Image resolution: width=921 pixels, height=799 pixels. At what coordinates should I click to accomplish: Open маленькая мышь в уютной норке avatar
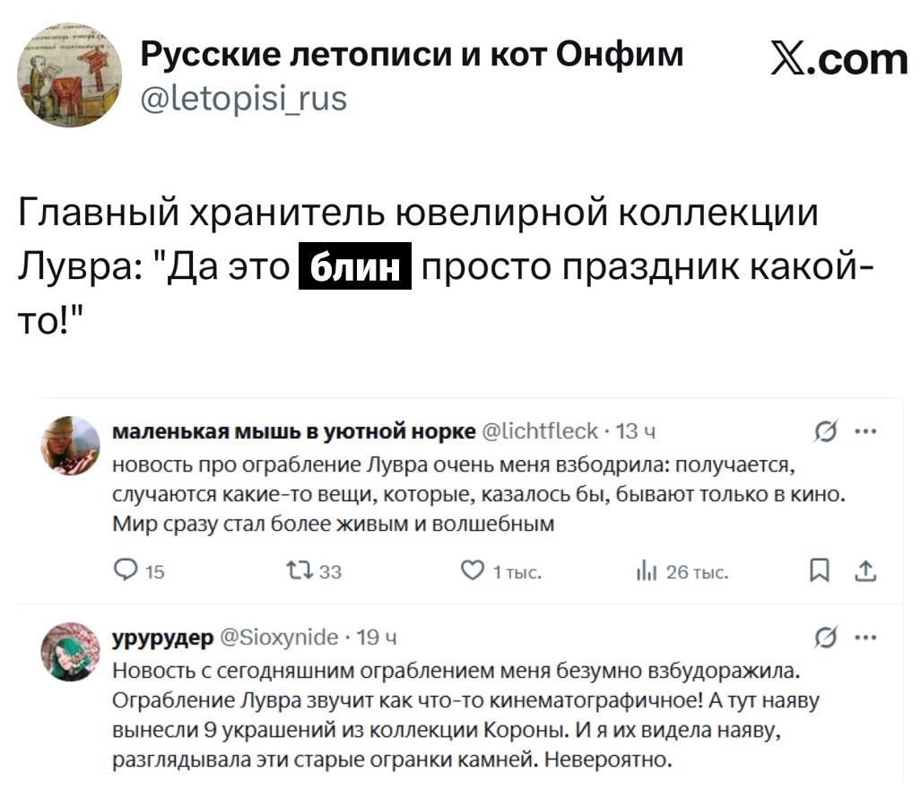pos(71,445)
